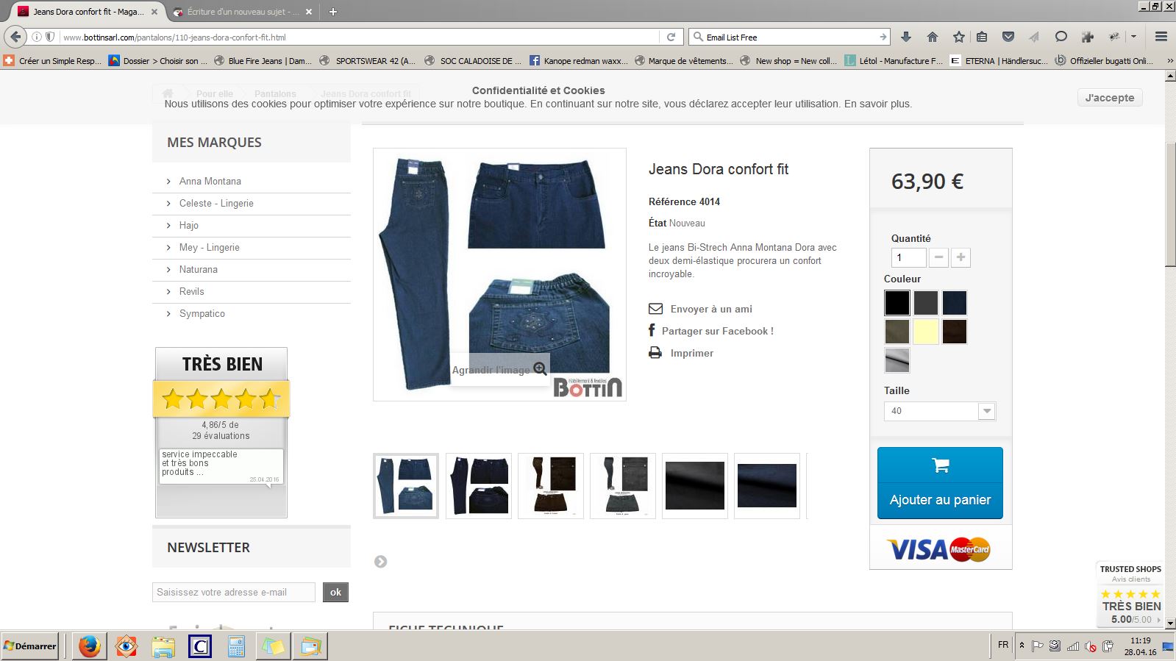Select the dark grey color swatch
This screenshot has width=1176, height=661.
tap(926, 303)
